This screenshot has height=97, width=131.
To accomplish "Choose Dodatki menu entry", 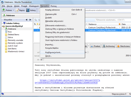I will coord(62,18).
